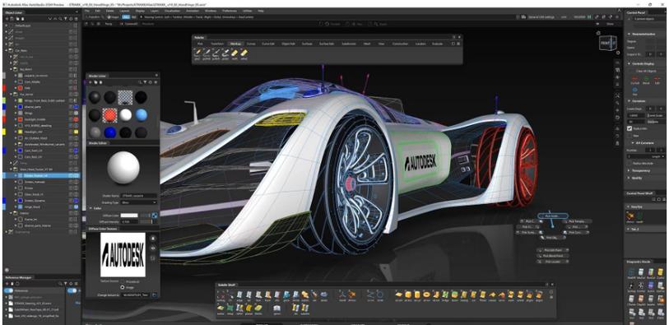Screen dimensions: 669x325
Task: Expand the Quality section in Control Panel
Action: click(629, 178)
